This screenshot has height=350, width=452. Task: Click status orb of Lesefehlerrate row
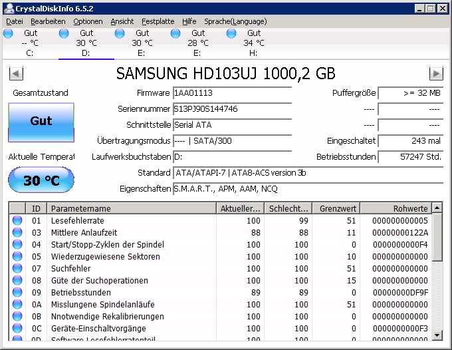coord(17,220)
